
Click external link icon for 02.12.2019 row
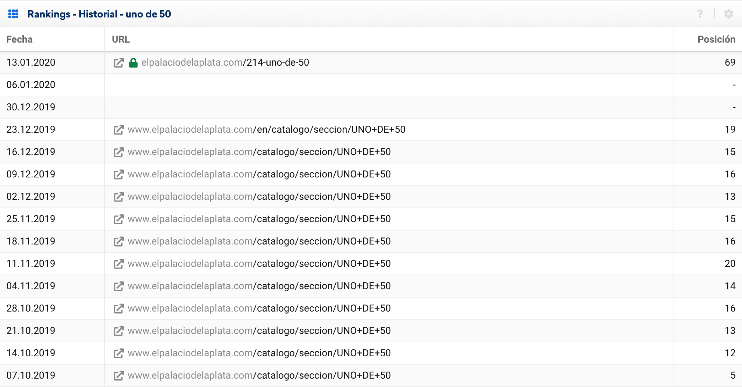[119, 197]
